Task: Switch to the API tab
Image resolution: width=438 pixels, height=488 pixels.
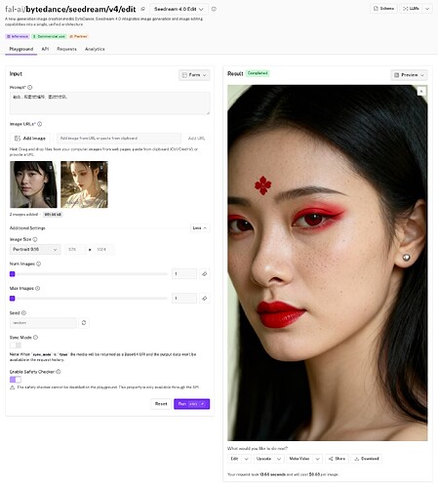Action: coord(45,49)
